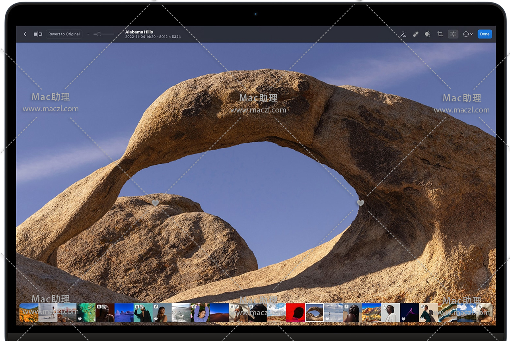This screenshot has width=510, height=341.
Task: Click the zoom slider handle
Action: (99, 34)
